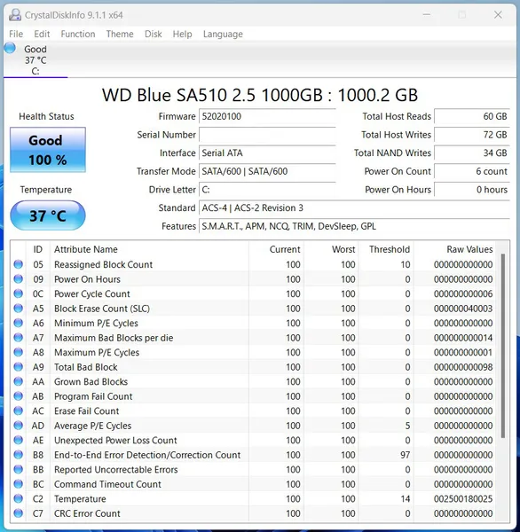Click the CrystalDiskInfo app icon in title bar
The height and width of the screenshot is (532, 520).
coord(15,14)
